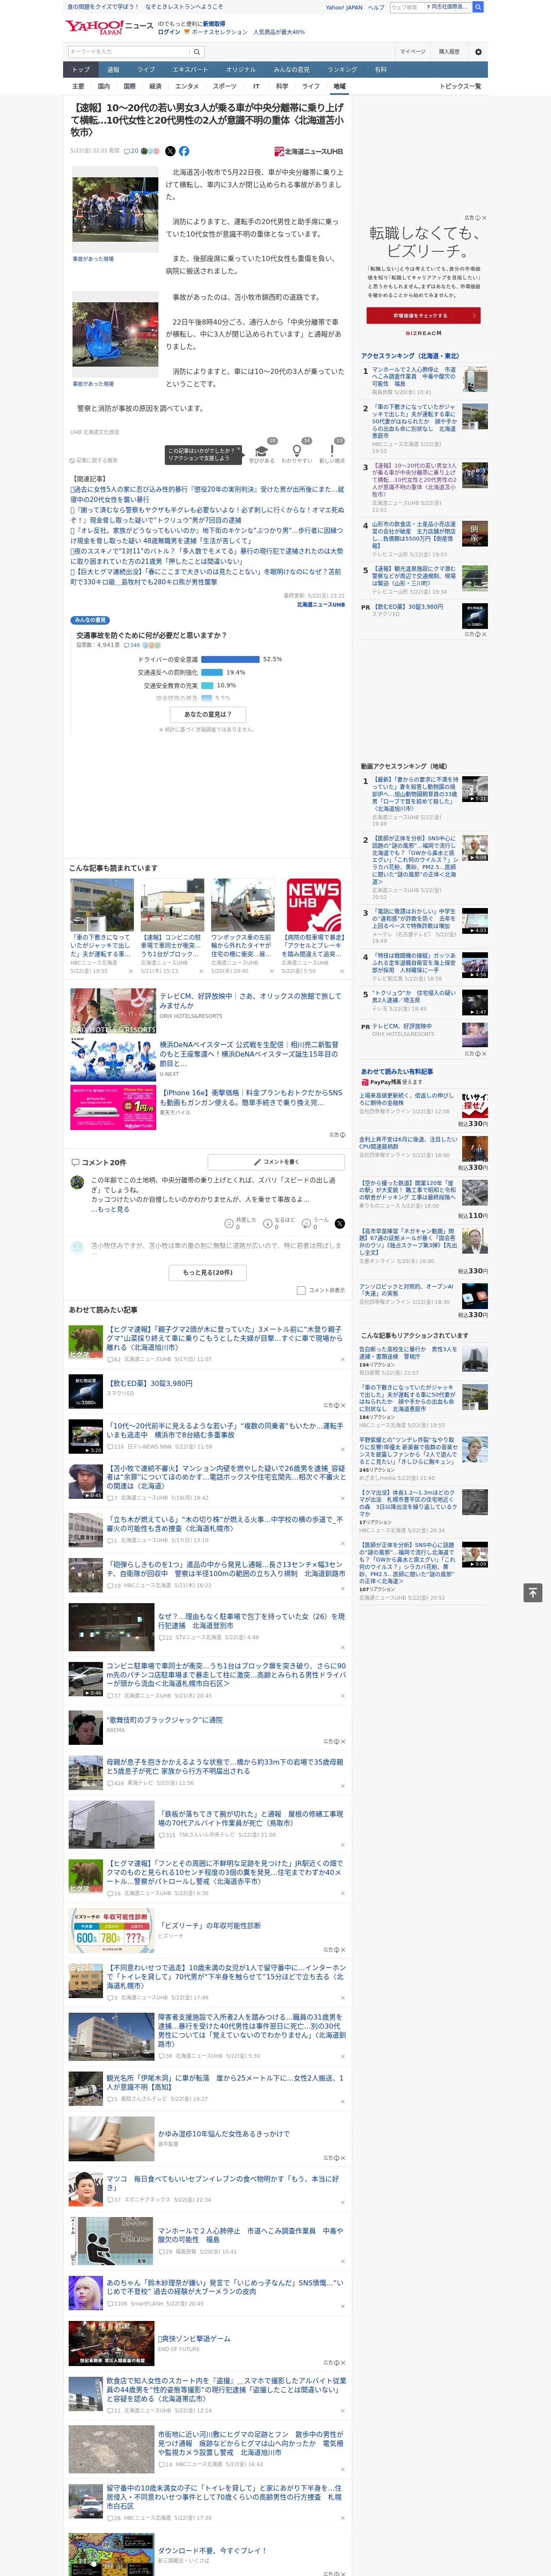Image resolution: width=551 pixels, height=2576 pixels.
Task: React with わかりやすい lightbulb icon
Action: pyautogui.click(x=297, y=451)
